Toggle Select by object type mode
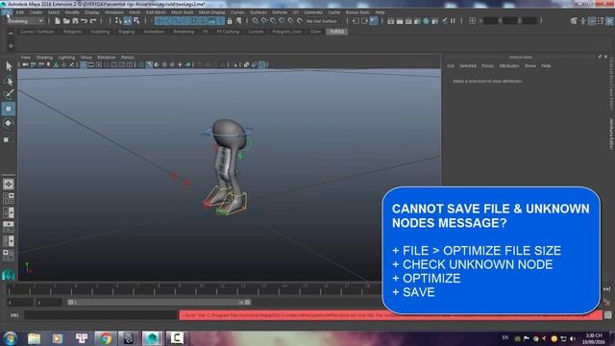This screenshot has height=346, width=615. pos(128,21)
